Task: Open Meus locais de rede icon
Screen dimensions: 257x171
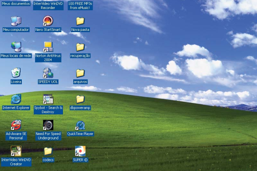Action: point(16,47)
